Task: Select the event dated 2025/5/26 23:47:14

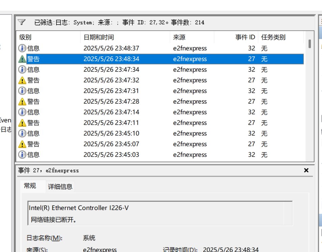Action: [160, 112]
